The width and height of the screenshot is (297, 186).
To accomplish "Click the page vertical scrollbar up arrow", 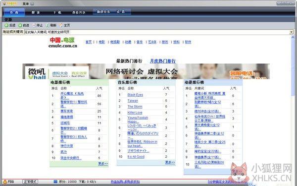I will coord(293,37).
